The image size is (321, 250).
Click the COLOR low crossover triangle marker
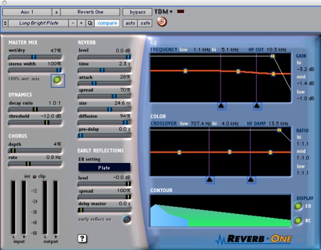(x=210, y=180)
